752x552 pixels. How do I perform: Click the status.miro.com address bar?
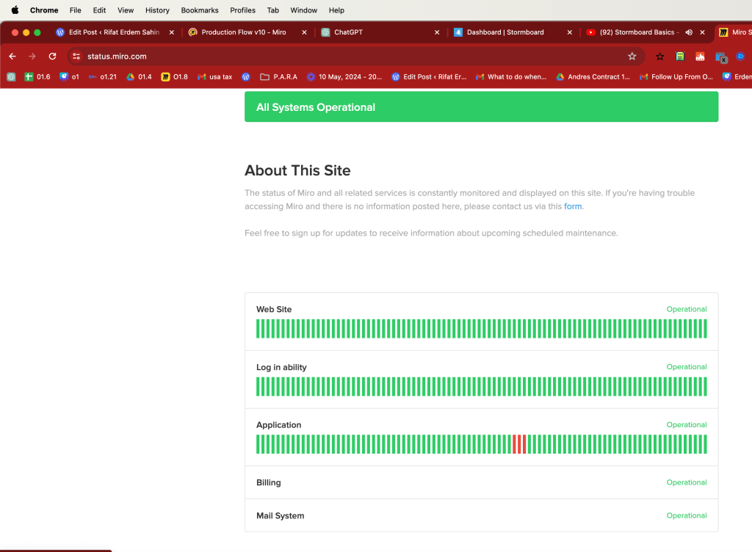[355, 56]
